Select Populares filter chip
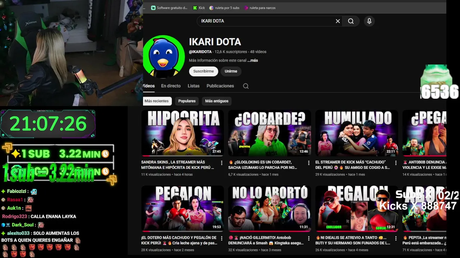The image size is (460, 258). tap(187, 101)
